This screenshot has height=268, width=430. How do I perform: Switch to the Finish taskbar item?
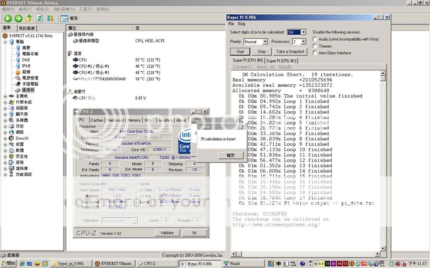pos(243,264)
